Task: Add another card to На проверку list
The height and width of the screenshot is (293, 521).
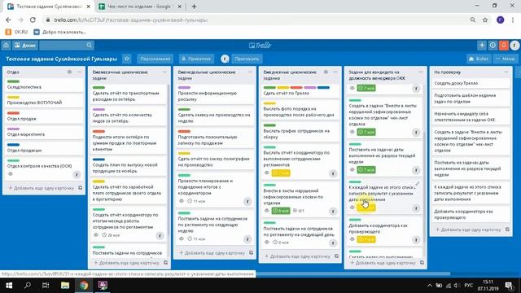Action: [x=468, y=230]
